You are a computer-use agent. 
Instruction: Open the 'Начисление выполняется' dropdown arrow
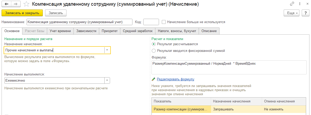point(107,81)
